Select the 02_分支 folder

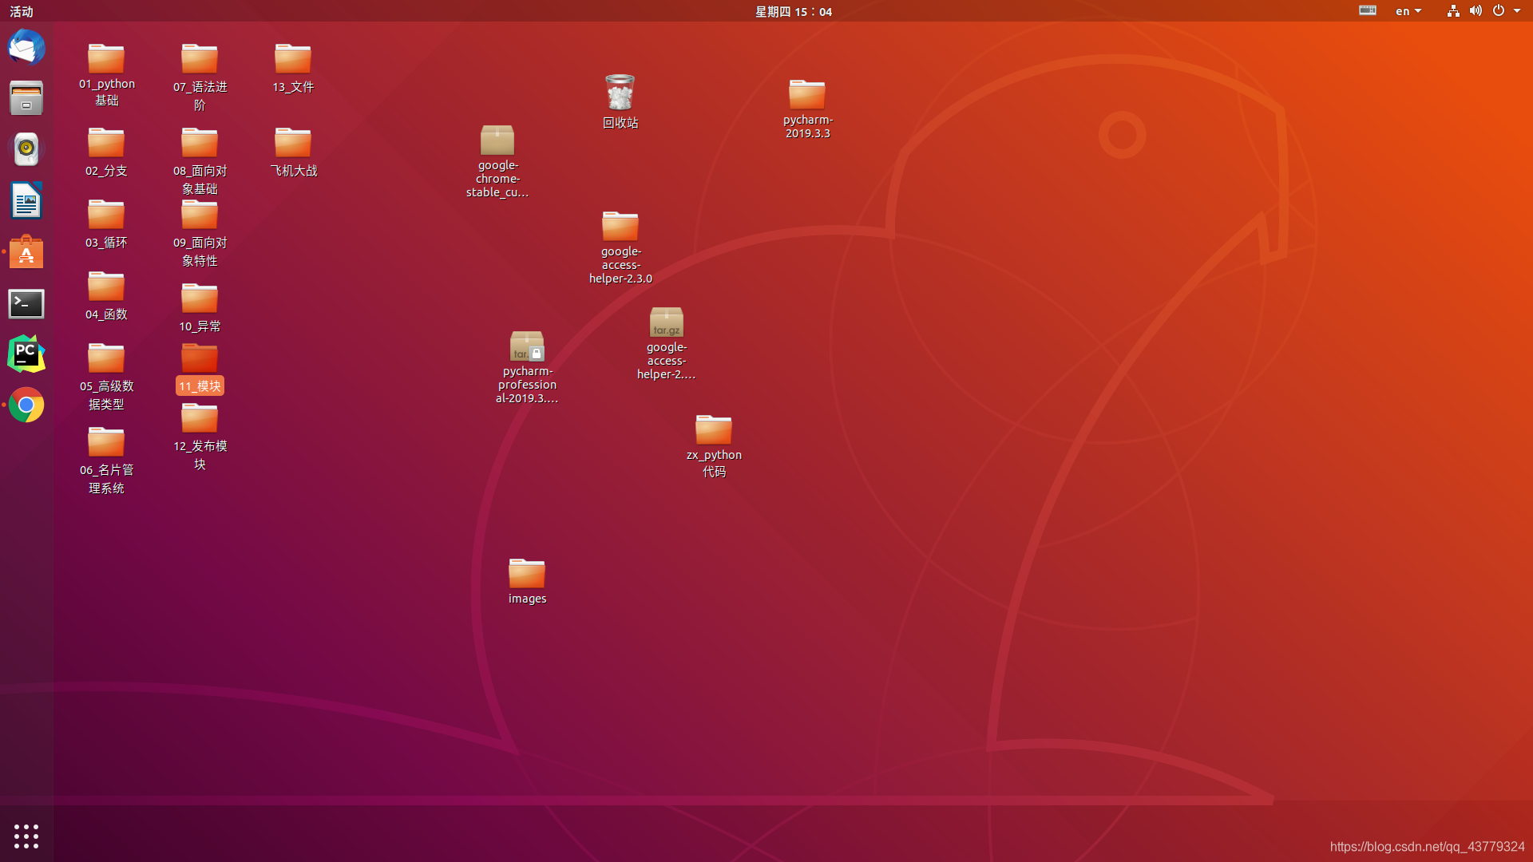coord(106,152)
